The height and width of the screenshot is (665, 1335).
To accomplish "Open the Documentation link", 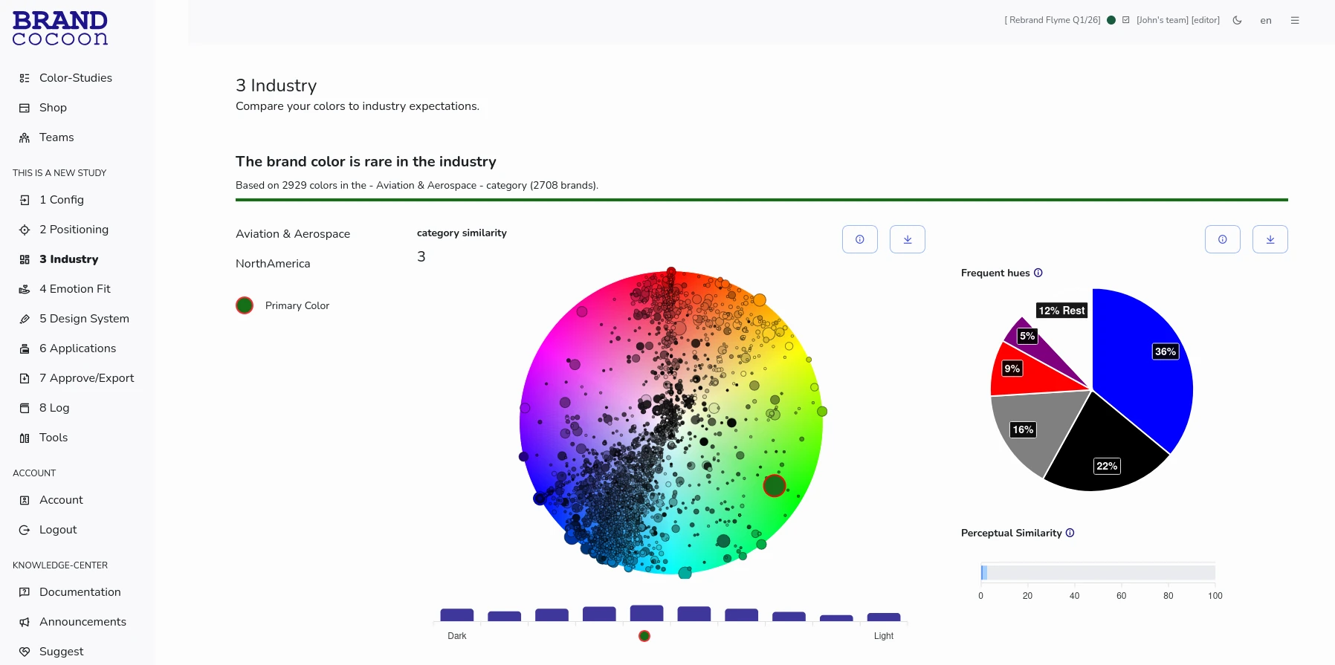I will (80, 592).
